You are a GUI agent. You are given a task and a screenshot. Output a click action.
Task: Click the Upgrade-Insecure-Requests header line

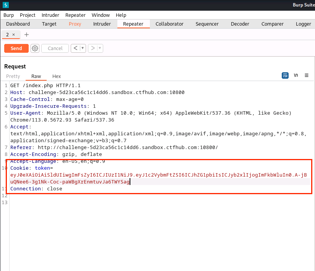pyautogui.click(x=53, y=106)
